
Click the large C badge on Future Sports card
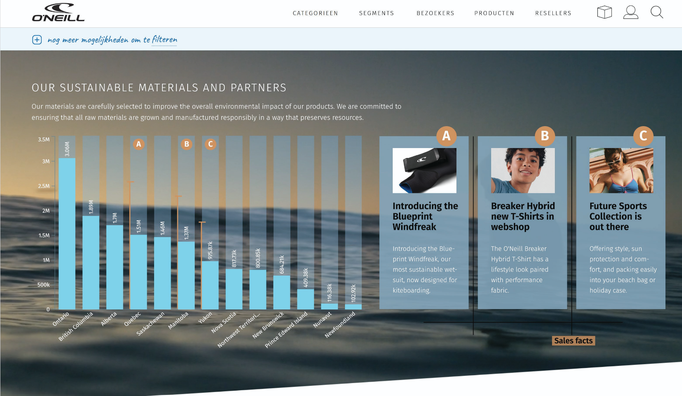pos(643,136)
